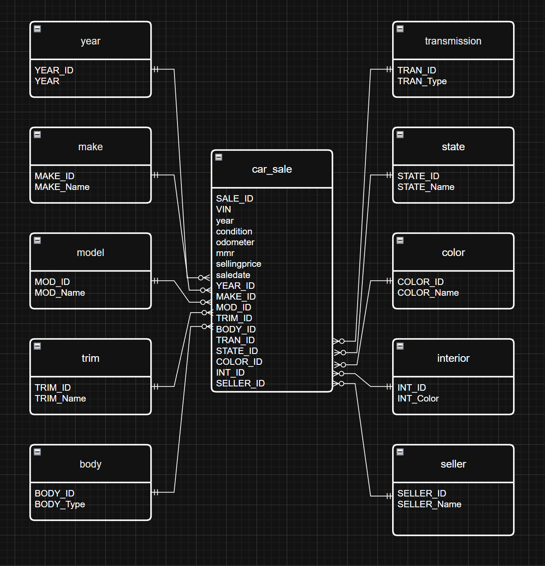Click the sellingprice attribute in car_sale

(238, 264)
